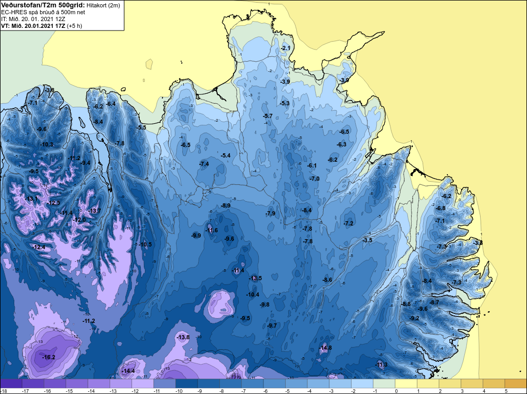Image resolution: width=527 pixels, height=394 pixels.
Task: Select the -6.3 temperature reading
Action: click(x=341, y=144)
